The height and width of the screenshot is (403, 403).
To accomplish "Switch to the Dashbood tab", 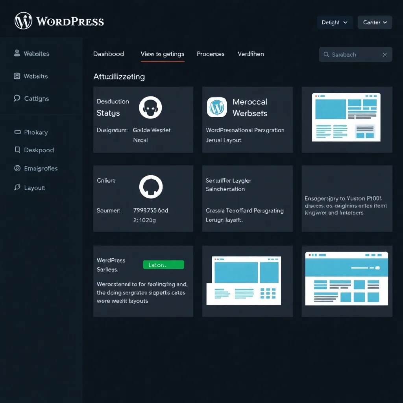I will click(108, 54).
